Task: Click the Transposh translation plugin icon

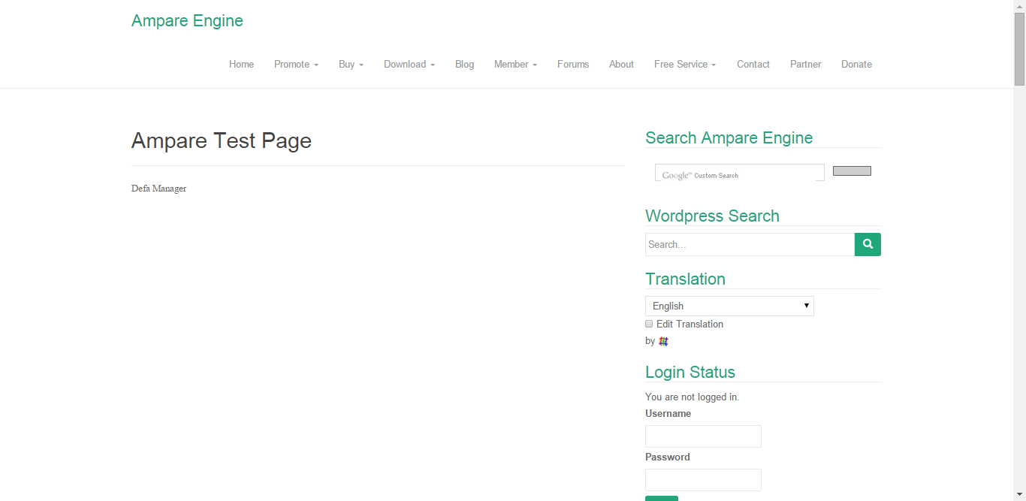Action: click(x=663, y=340)
